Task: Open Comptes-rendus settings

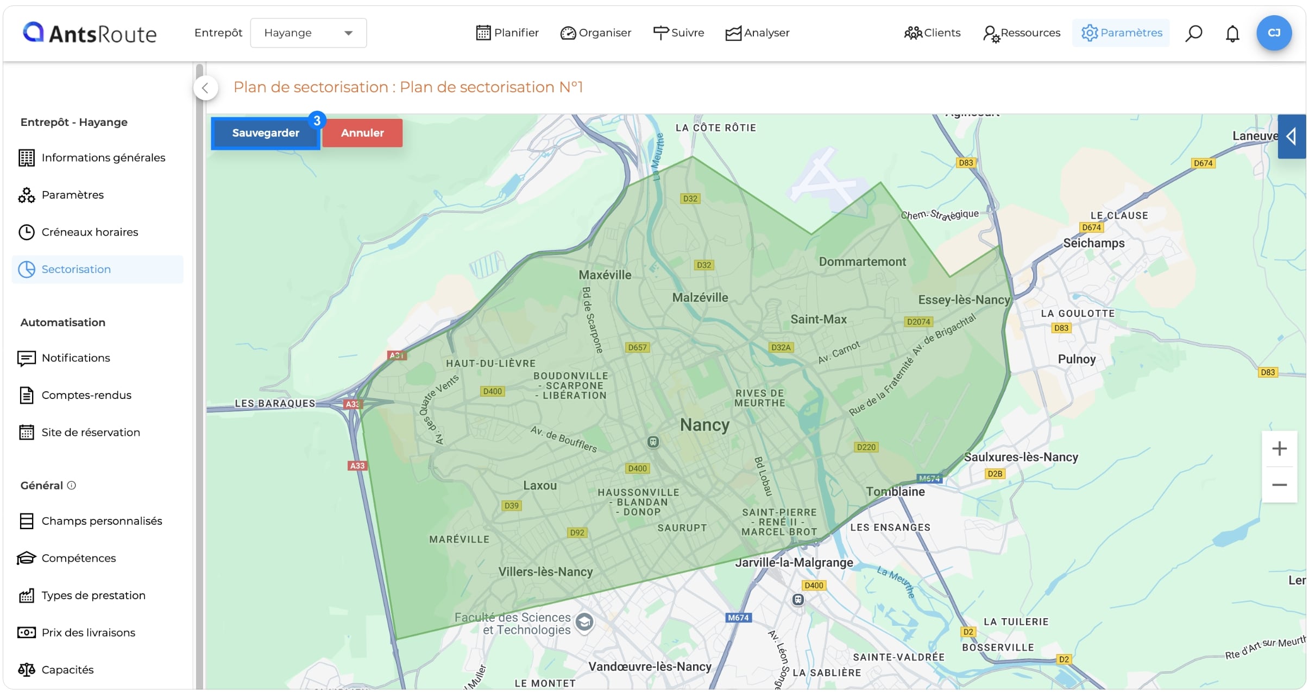Action: click(97, 395)
